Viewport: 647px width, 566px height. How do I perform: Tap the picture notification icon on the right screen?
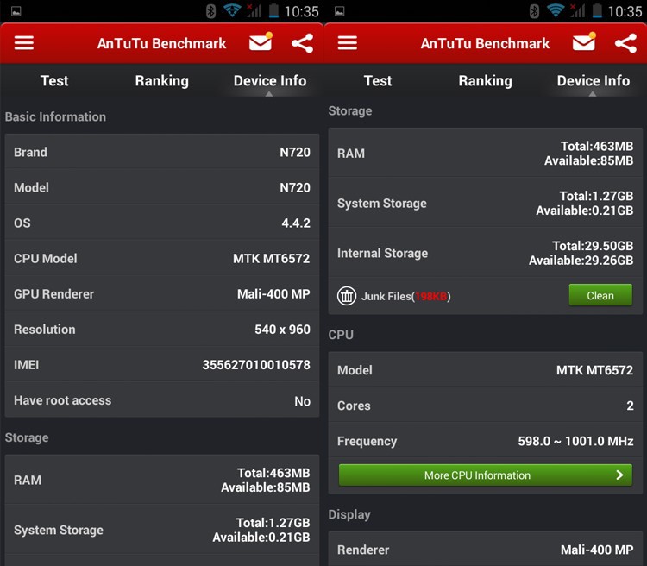coord(339,11)
